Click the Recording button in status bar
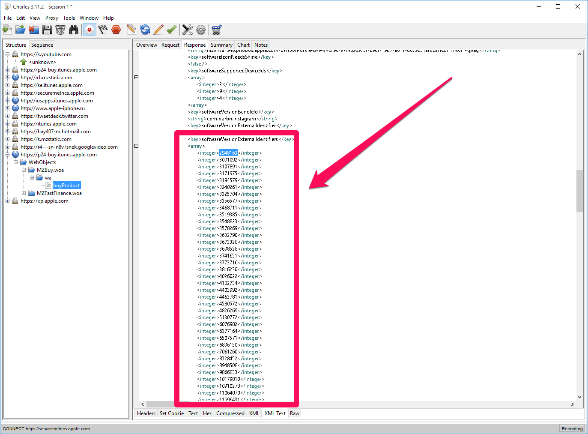This screenshot has height=434, width=588. coord(572,428)
